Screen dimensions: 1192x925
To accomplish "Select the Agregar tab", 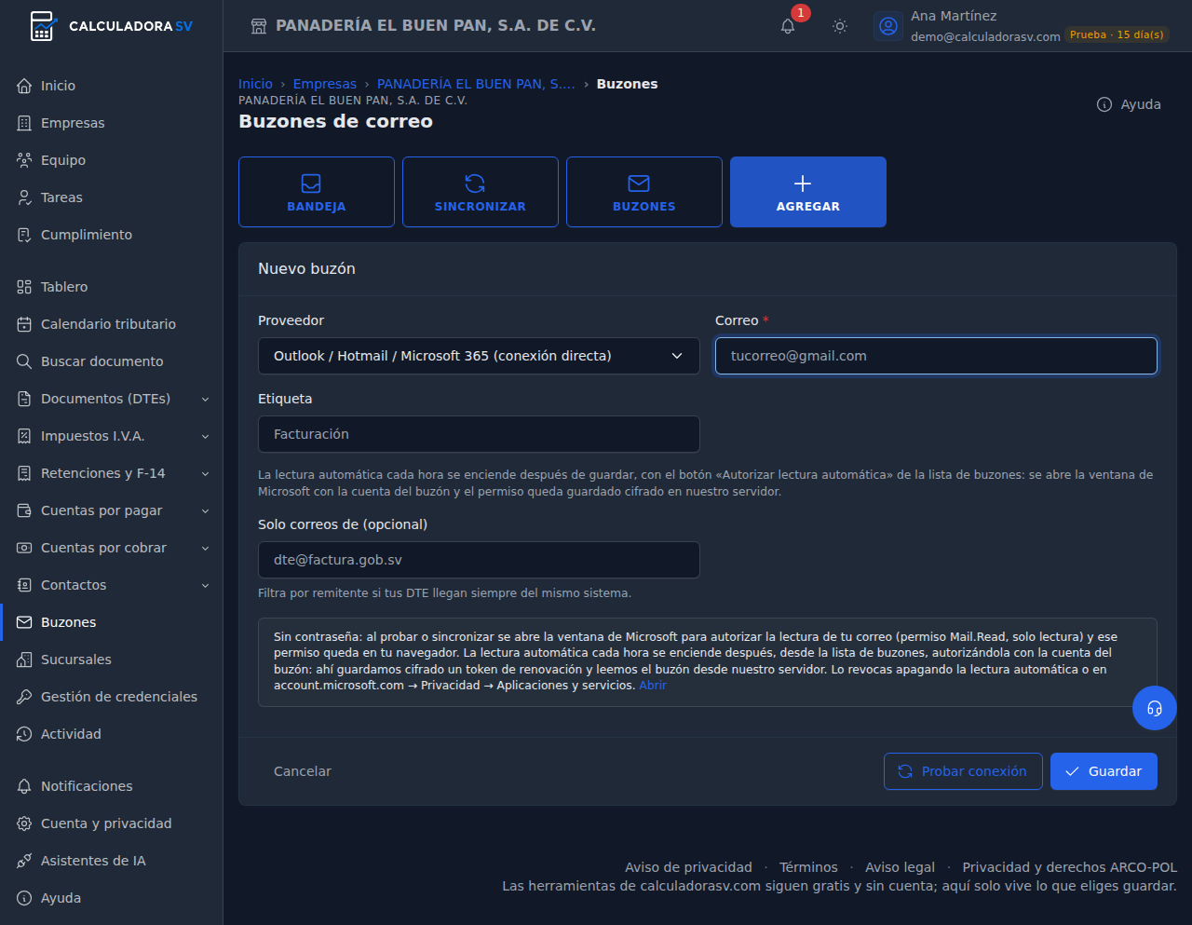I will (808, 192).
